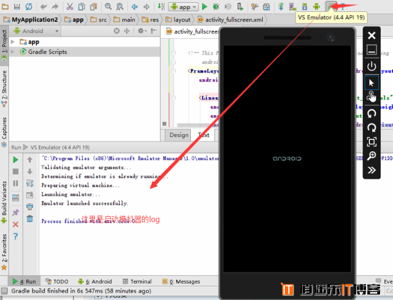393x300 pixels.
Task: Open the TODO tool window
Action: 57,281
